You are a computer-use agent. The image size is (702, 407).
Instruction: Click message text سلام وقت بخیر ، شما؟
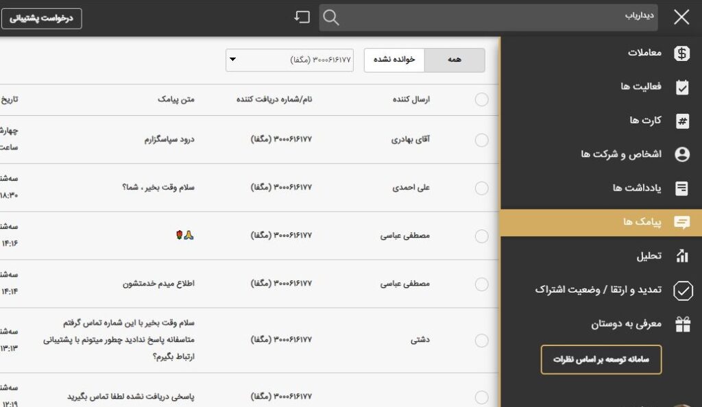158,188
